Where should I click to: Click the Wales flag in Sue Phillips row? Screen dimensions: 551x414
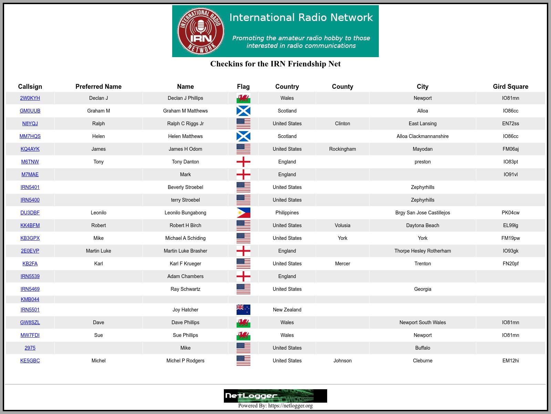pos(243,335)
